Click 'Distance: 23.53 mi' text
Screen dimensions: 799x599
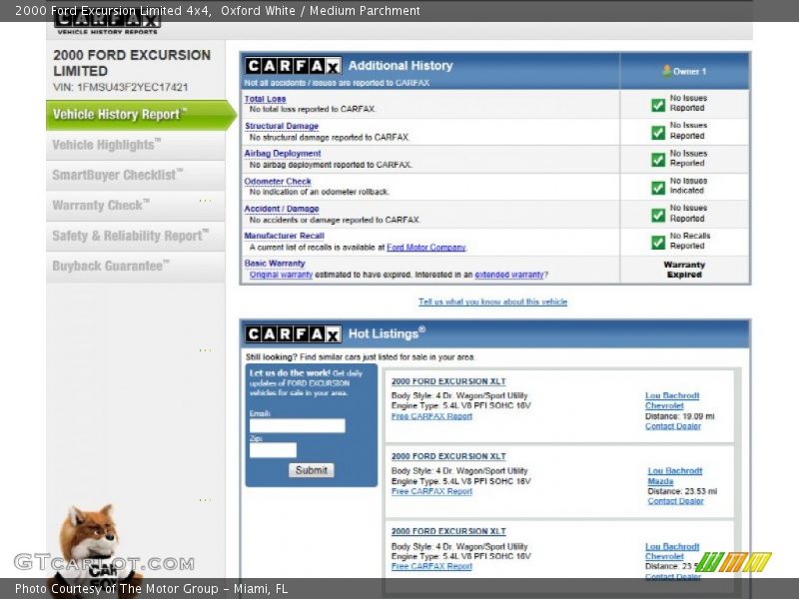682,491
